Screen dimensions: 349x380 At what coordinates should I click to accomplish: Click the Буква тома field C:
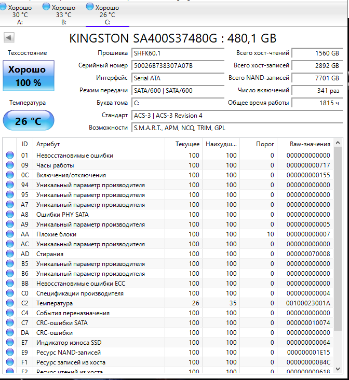coord(178,103)
